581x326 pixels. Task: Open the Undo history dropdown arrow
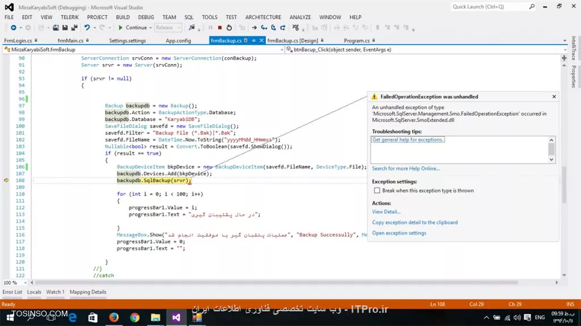(x=95, y=27)
